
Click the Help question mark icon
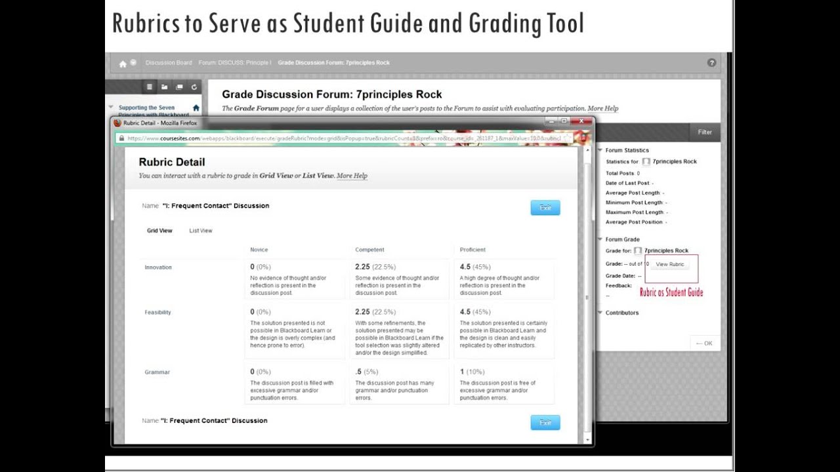(x=711, y=62)
